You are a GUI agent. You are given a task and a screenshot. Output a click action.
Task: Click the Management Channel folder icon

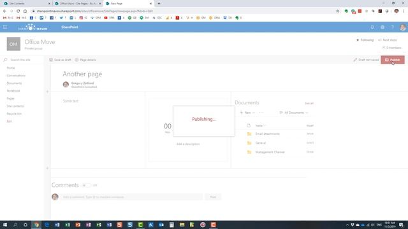click(x=249, y=152)
